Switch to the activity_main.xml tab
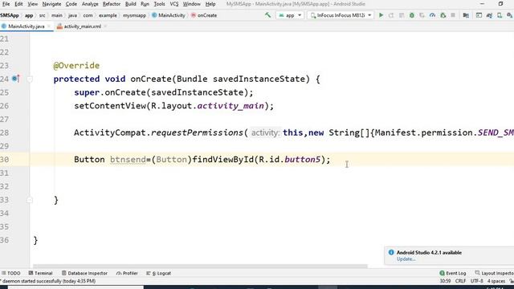This screenshot has height=289, width=514. click(82, 26)
